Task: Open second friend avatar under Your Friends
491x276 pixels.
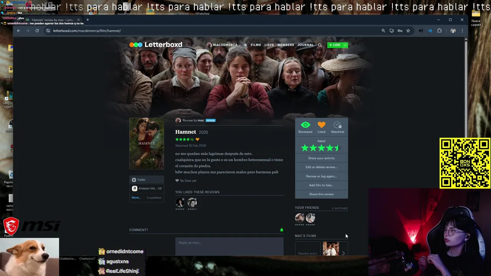Action: (310, 218)
